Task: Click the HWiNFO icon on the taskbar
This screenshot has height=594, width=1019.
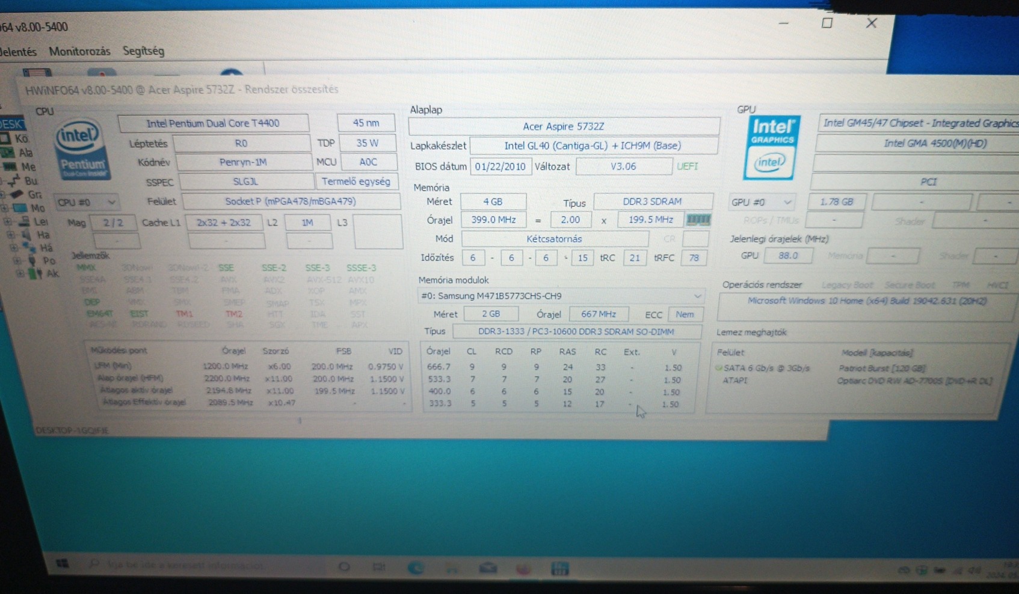Action: [x=559, y=569]
